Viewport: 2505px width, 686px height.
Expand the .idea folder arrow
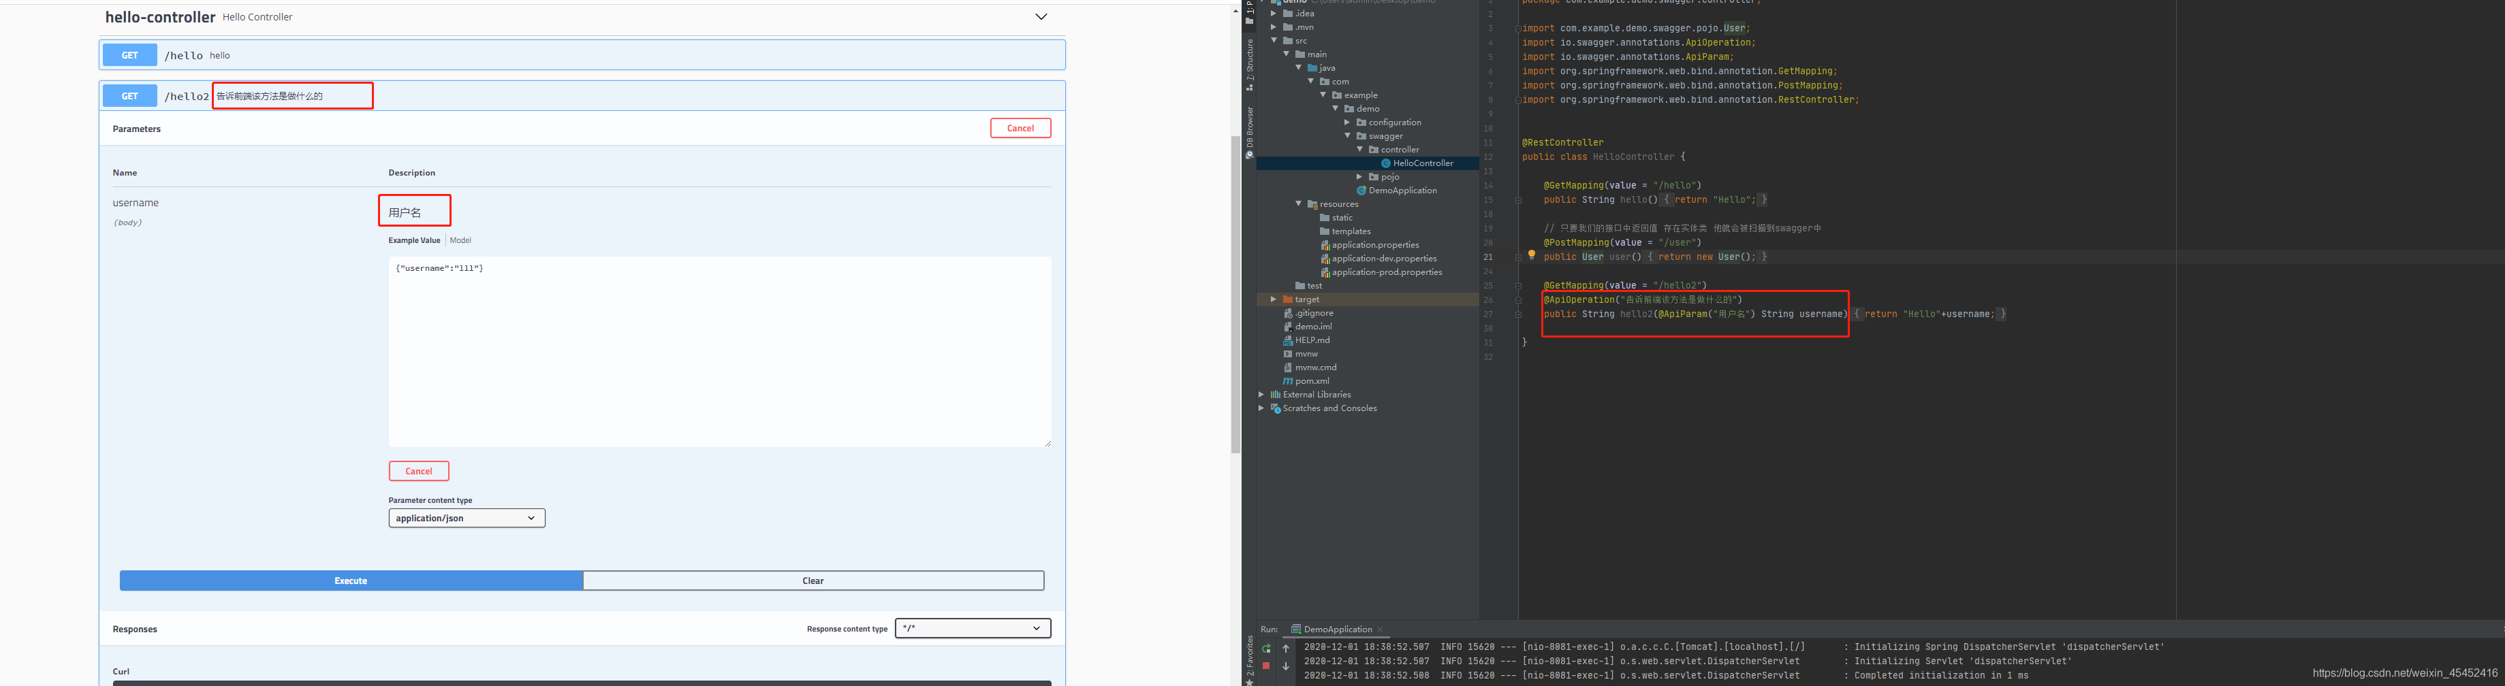pos(1274,14)
